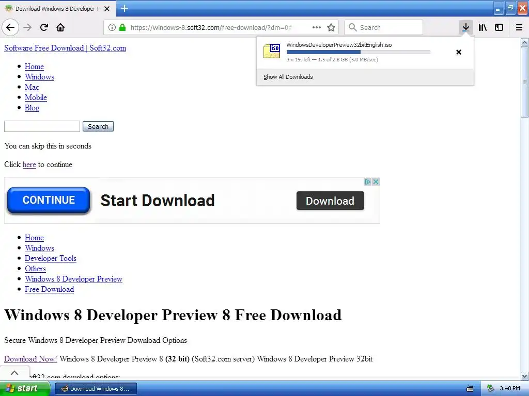
Task: Click the blue CONTINUE ad button
Action: tap(49, 201)
